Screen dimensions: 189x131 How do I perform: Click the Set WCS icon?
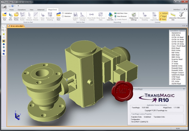click(10, 16)
